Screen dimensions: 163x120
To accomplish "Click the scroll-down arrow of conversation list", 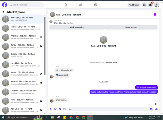I will tap(45, 114).
